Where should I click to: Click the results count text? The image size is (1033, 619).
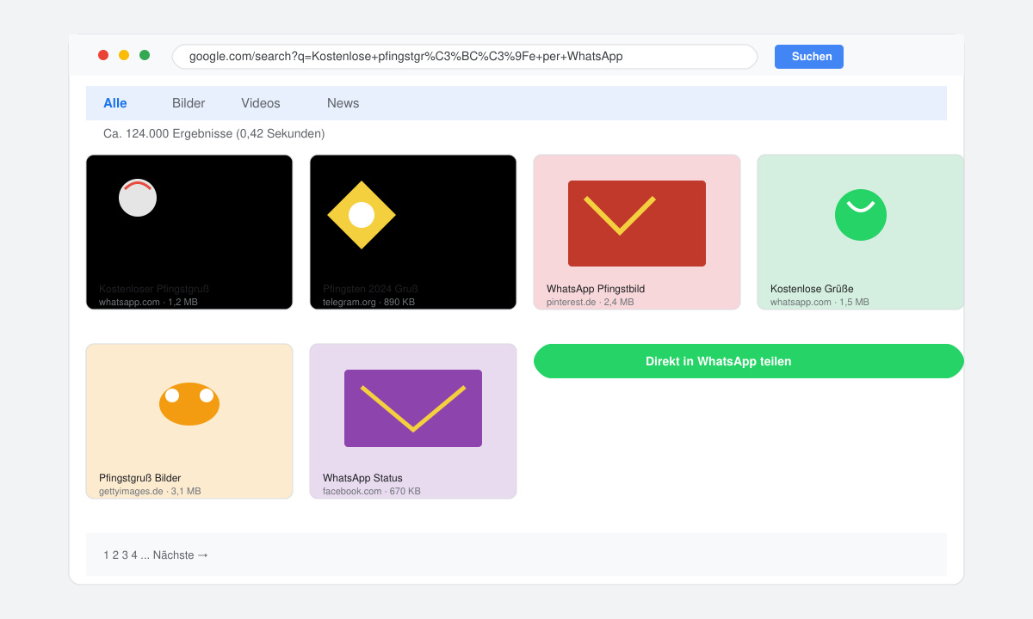tap(214, 134)
